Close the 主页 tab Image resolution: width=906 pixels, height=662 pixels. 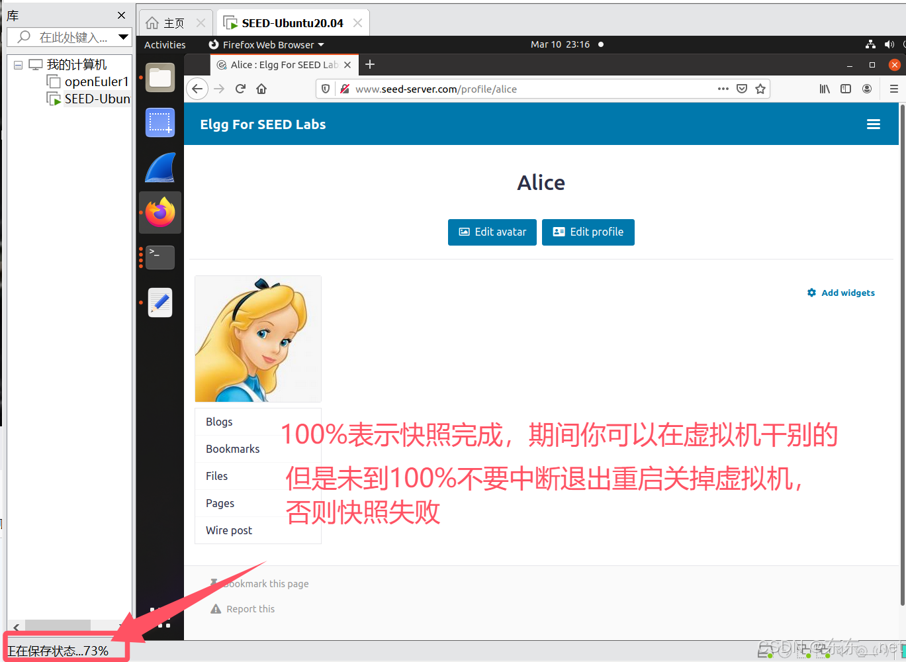coord(201,23)
